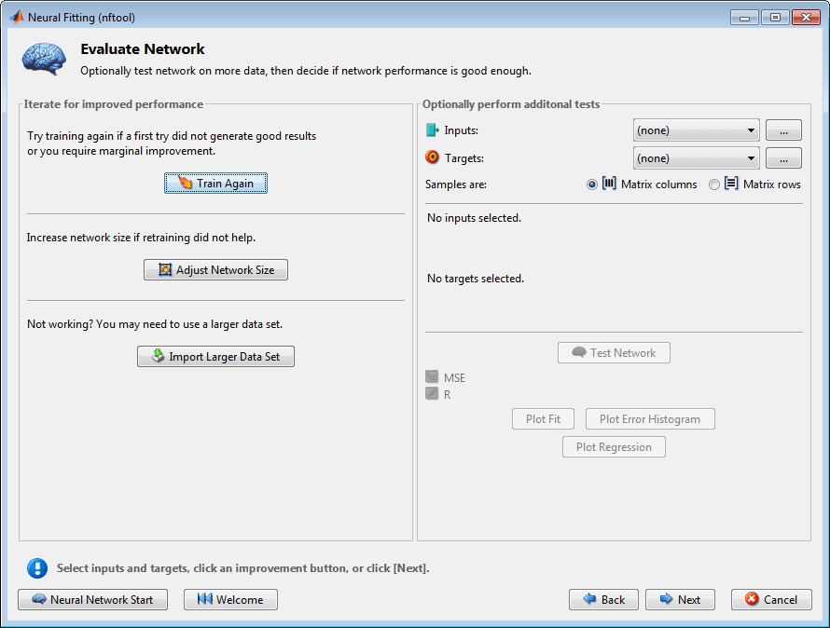
Task: Click the Matrix columns icon
Action: (609, 184)
